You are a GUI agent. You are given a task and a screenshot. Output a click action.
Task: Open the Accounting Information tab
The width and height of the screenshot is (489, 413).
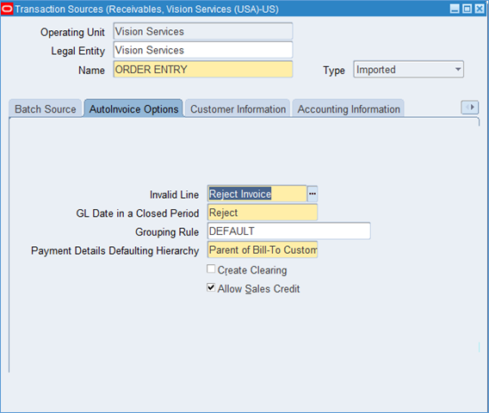(349, 108)
